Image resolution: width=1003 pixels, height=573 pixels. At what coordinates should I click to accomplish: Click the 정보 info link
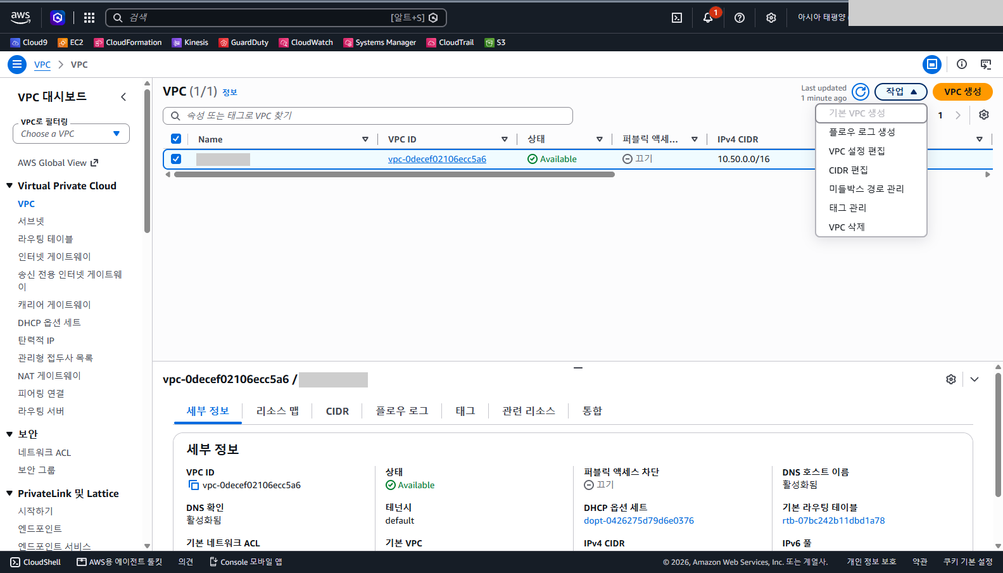click(x=230, y=92)
